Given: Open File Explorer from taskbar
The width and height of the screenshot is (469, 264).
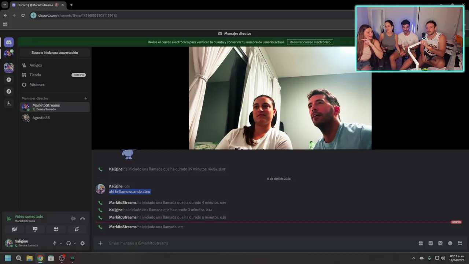Looking at the screenshot, I should tap(29, 258).
